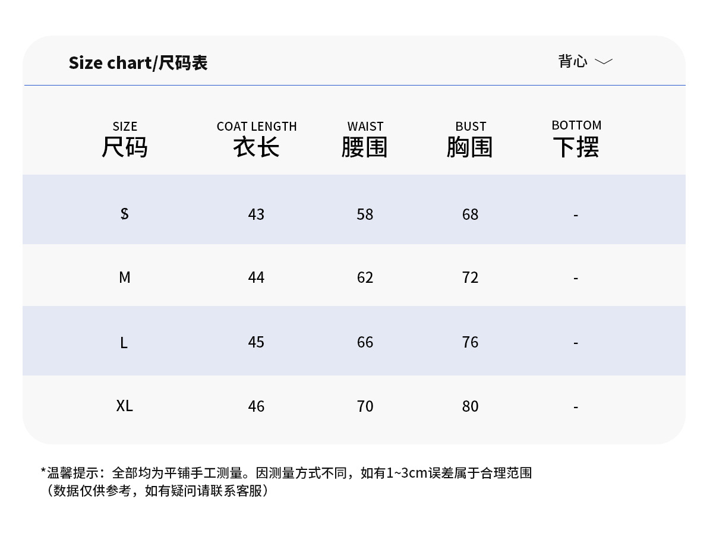
Task: Expand the 背心 dropdown chevron
Action: pos(603,62)
